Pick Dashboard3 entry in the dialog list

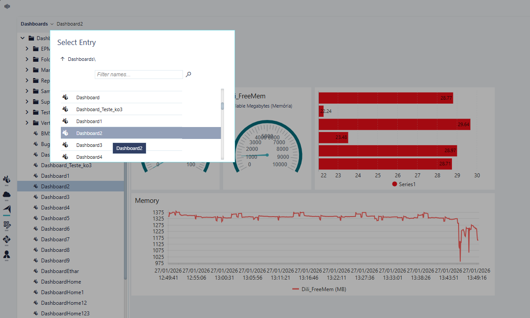[89, 145]
